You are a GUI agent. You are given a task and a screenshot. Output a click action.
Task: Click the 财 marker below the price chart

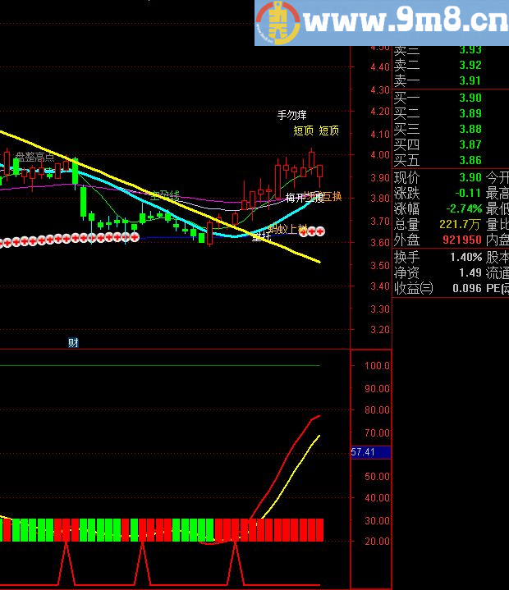point(73,343)
